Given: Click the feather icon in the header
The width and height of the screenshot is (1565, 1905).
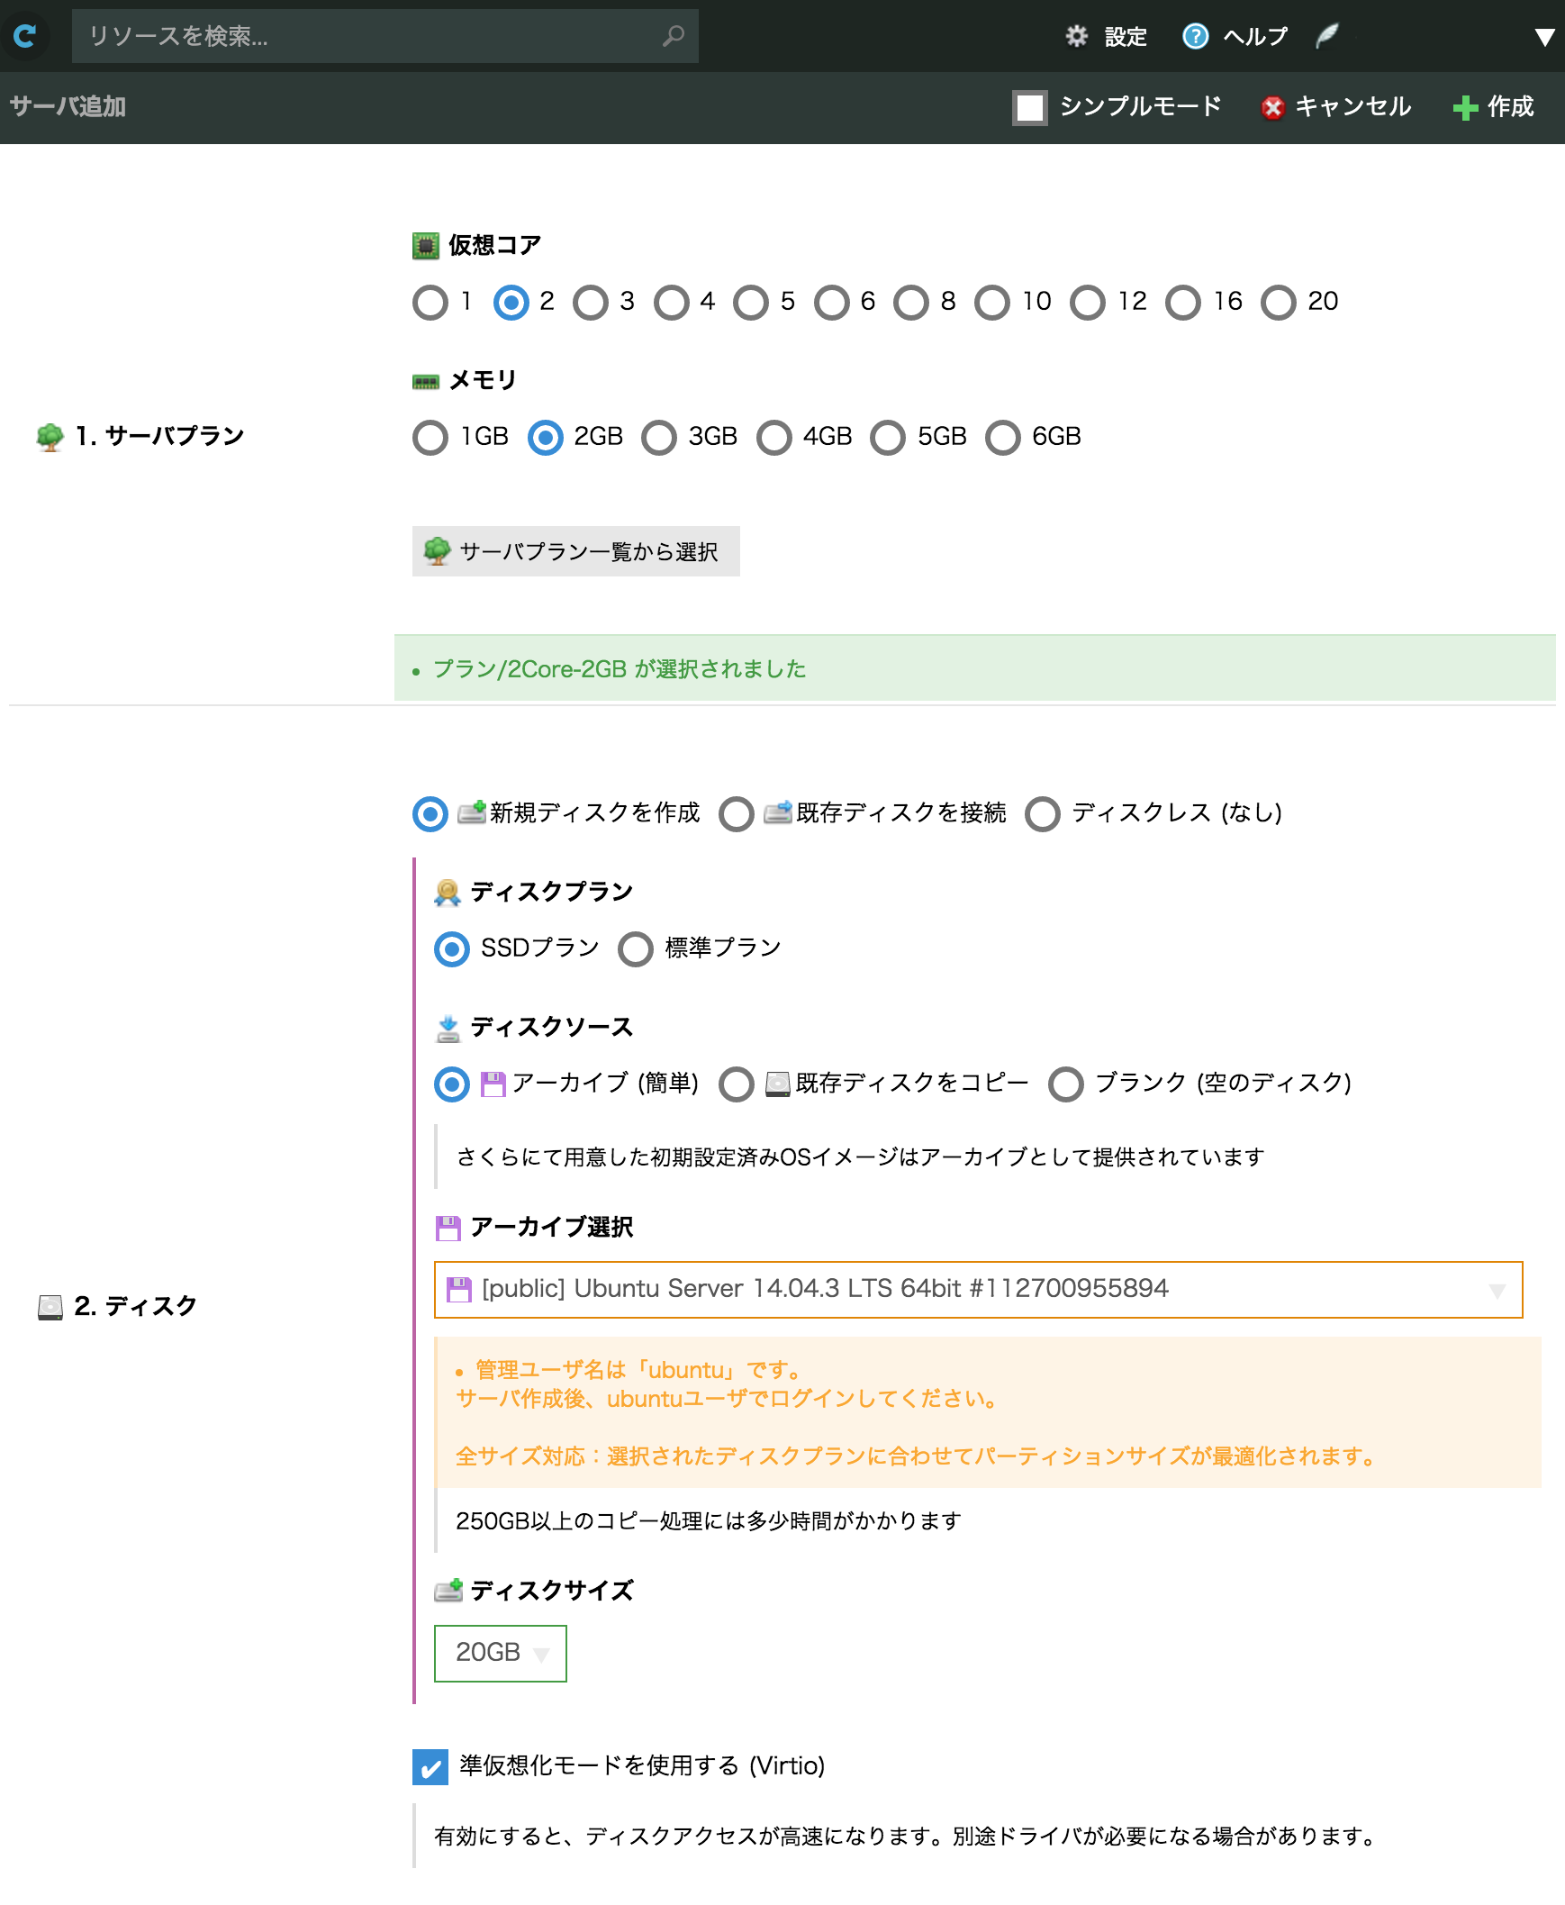Looking at the screenshot, I should point(1327,36).
